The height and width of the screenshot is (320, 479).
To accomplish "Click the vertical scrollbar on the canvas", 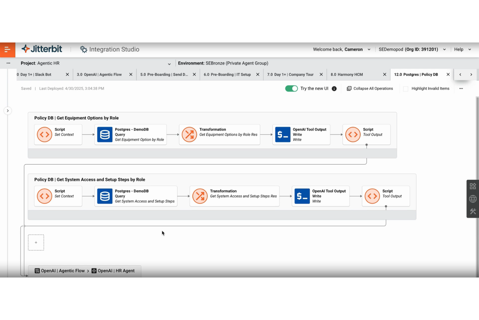I will (x=477, y=187).
